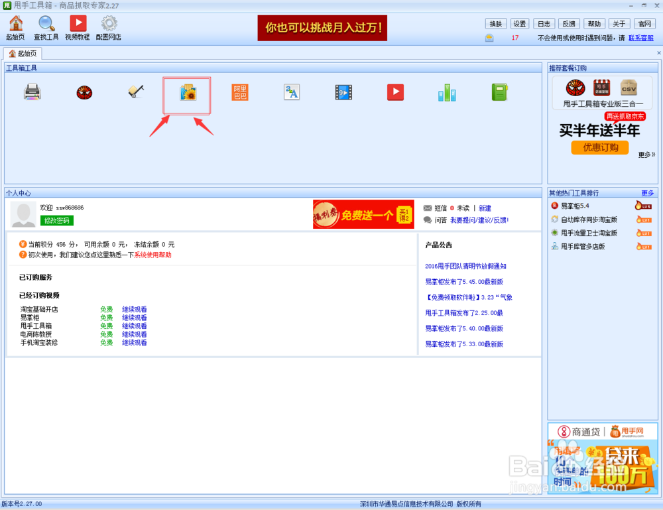Click the red spider tool icon
663x510 pixels.
[x=84, y=92]
